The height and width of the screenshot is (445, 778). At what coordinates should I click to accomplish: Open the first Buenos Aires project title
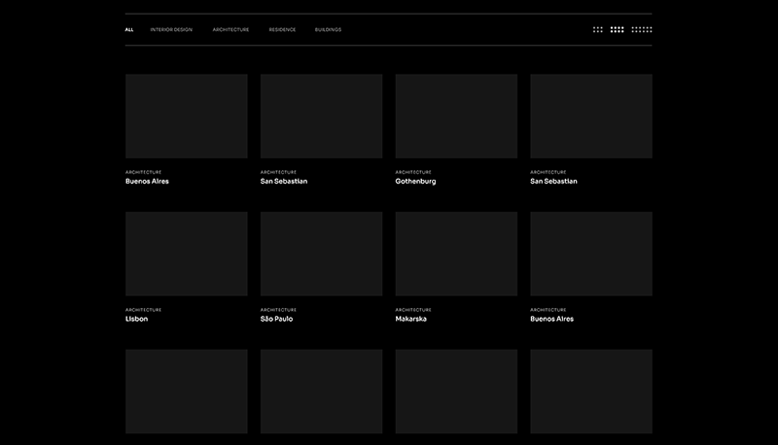coord(147,181)
